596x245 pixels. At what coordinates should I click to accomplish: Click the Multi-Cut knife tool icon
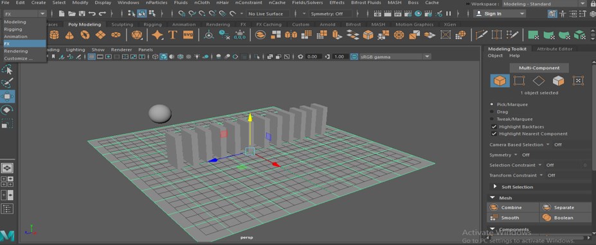[x=482, y=35]
